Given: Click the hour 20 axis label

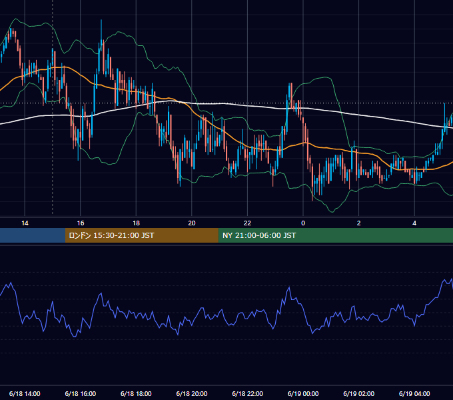Looking at the screenshot, I should pos(192,223).
